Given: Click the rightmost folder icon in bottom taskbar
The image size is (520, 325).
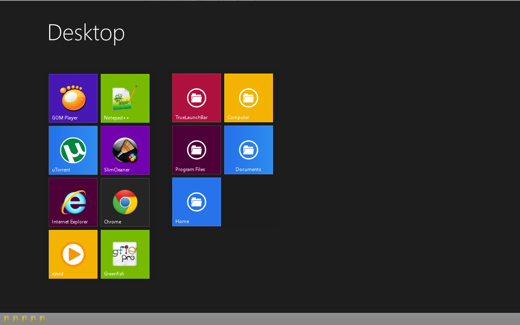Looking at the screenshot, I should pos(42,319).
